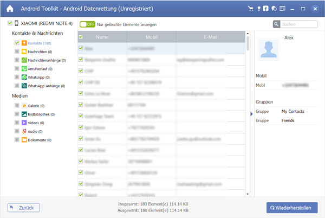Click the Kontakte category icon

tap(24, 43)
